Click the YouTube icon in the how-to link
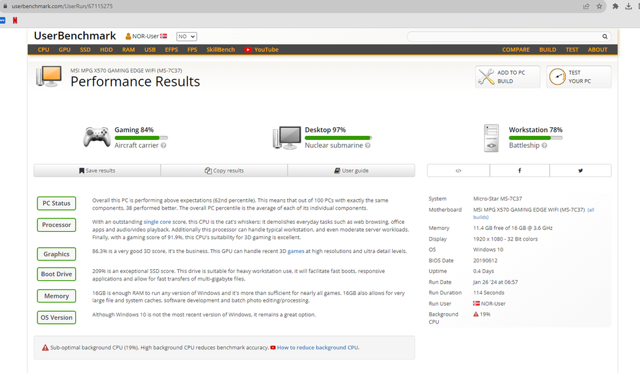The width and height of the screenshot is (640, 373). click(273, 348)
